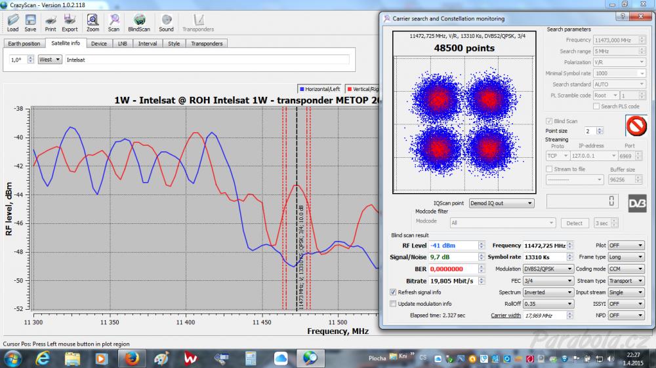Open the LNB tab

122,43
